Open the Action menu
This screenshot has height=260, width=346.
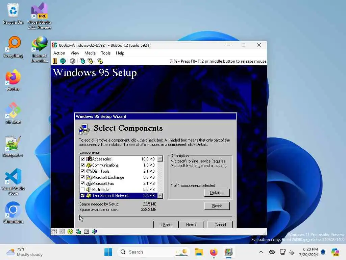(59, 53)
